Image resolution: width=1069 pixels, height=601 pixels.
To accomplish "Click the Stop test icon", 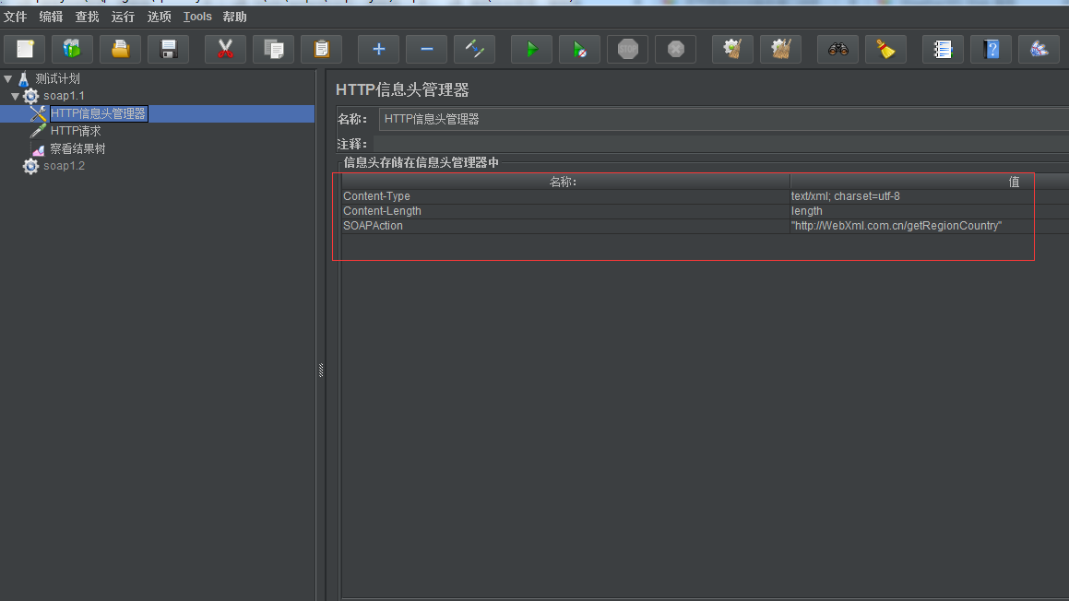I will 628,49.
